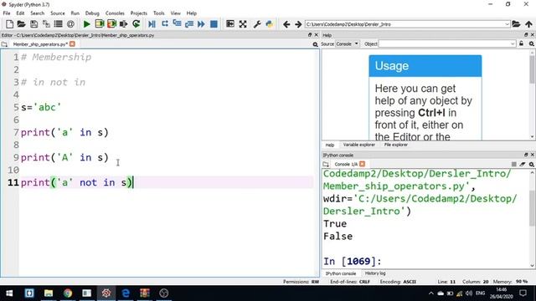Open the Run menu

75,13
